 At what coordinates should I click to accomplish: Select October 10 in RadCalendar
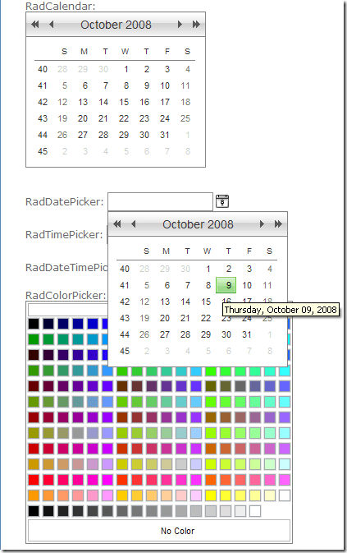click(x=165, y=85)
